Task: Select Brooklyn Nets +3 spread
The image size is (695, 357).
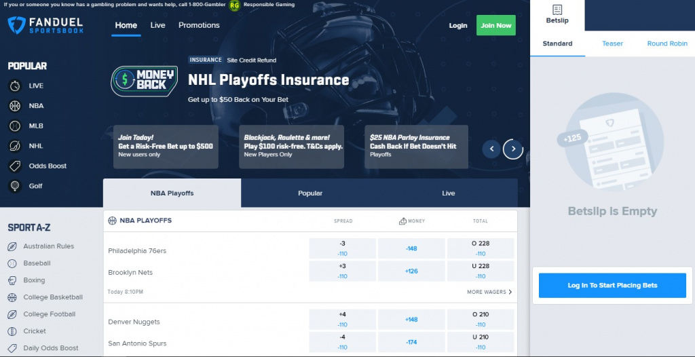Action: [x=342, y=271]
